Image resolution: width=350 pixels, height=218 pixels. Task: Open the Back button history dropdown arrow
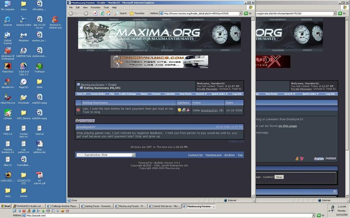click(81, 13)
